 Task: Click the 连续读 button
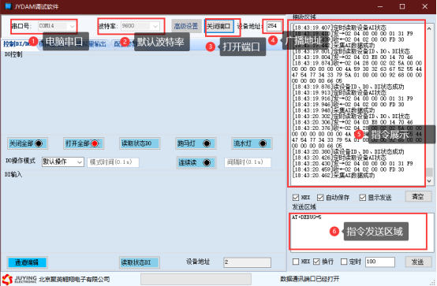click(x=196, y=162)
